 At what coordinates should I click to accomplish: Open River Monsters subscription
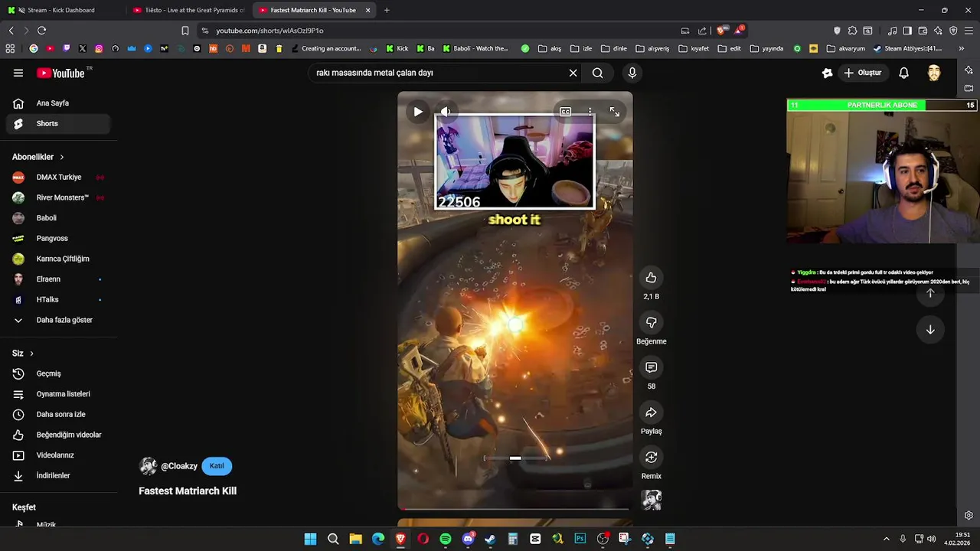[x=58, y=197]
